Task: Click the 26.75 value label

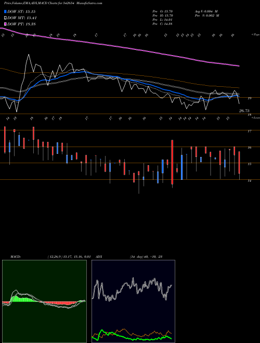Action: 244,111
